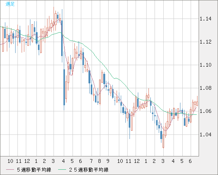Click the ２５週移動平均線 legend label
This screenshot has width=218, height=175.
tap(89, 170)
